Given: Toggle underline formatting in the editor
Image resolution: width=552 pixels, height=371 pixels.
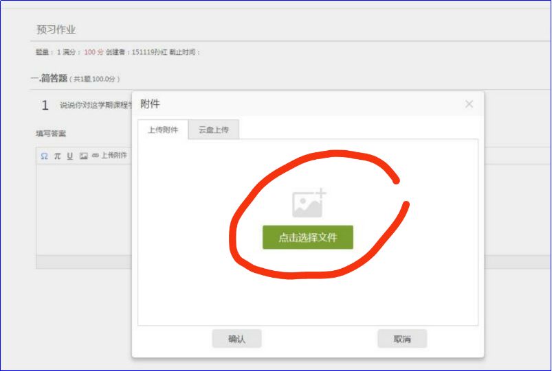Looking at the screenshot, I should 70,156.
